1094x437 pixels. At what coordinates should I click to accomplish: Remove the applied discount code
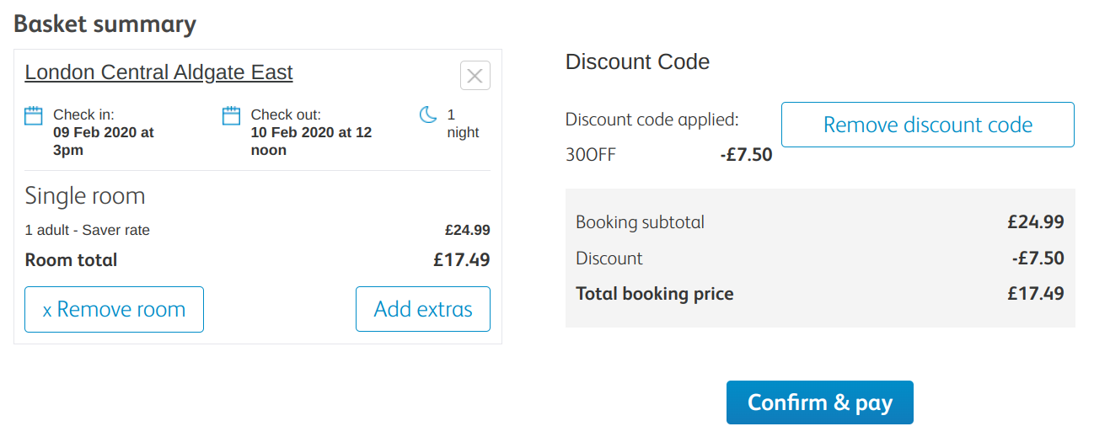click(927, 125)
